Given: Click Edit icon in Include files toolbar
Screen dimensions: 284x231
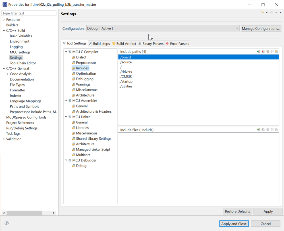Looking at the screenshot, I should (x=268, y=130).
